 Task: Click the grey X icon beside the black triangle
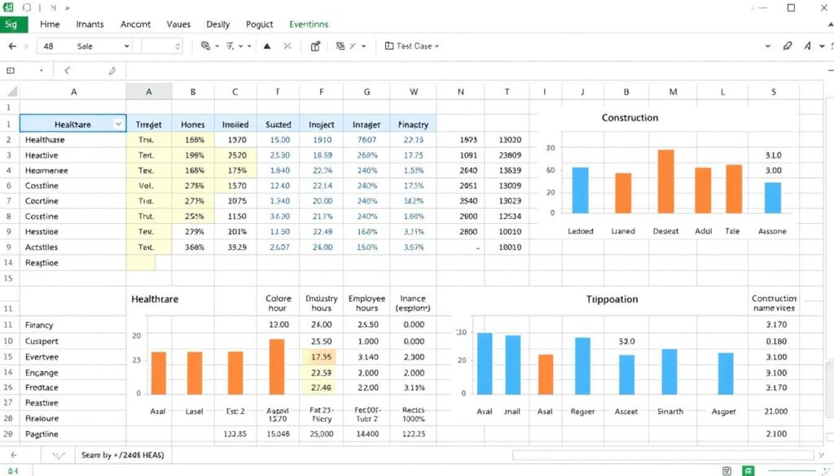coord(288,46)
